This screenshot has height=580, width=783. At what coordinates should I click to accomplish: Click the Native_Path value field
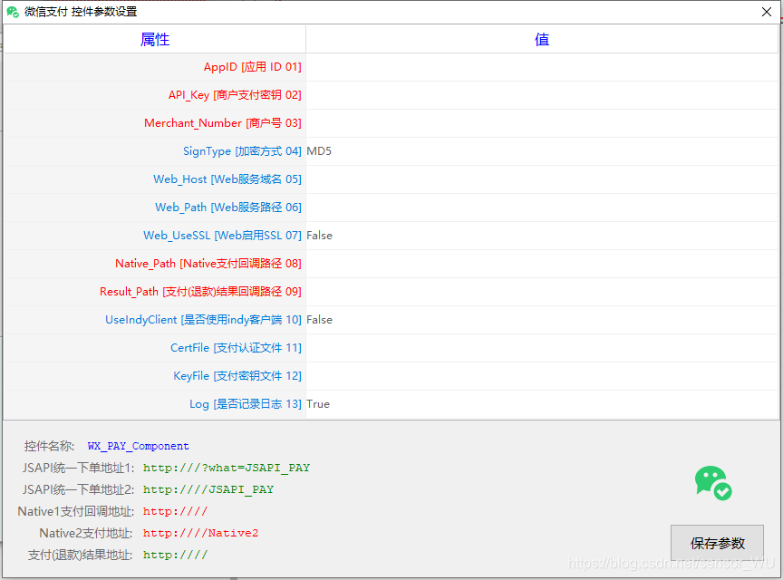(x=542, y=264)
